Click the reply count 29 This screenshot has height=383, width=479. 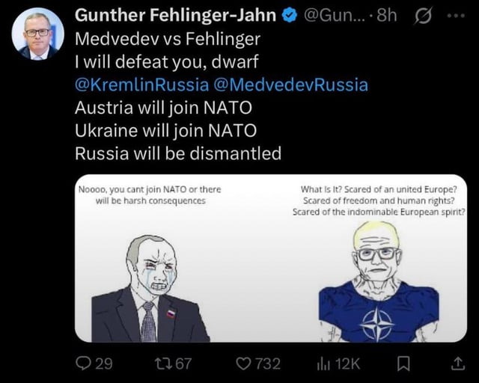104,364
